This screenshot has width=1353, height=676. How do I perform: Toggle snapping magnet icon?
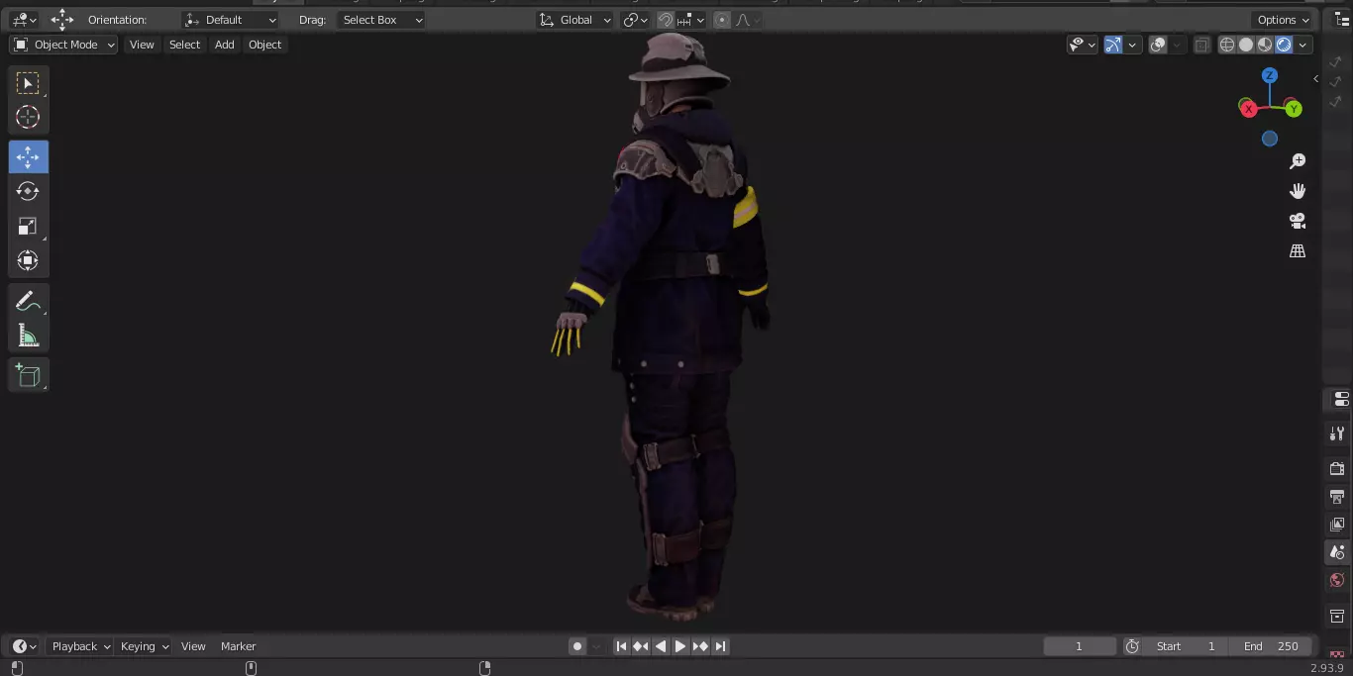[x=666, y=20]
